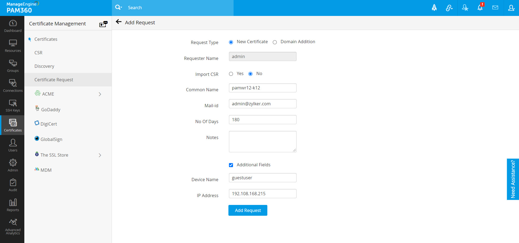Image resolution: width=519 pixels, height=243 pixels.
Task: Click the key link icon in header
Action: (x=449, y=8)
